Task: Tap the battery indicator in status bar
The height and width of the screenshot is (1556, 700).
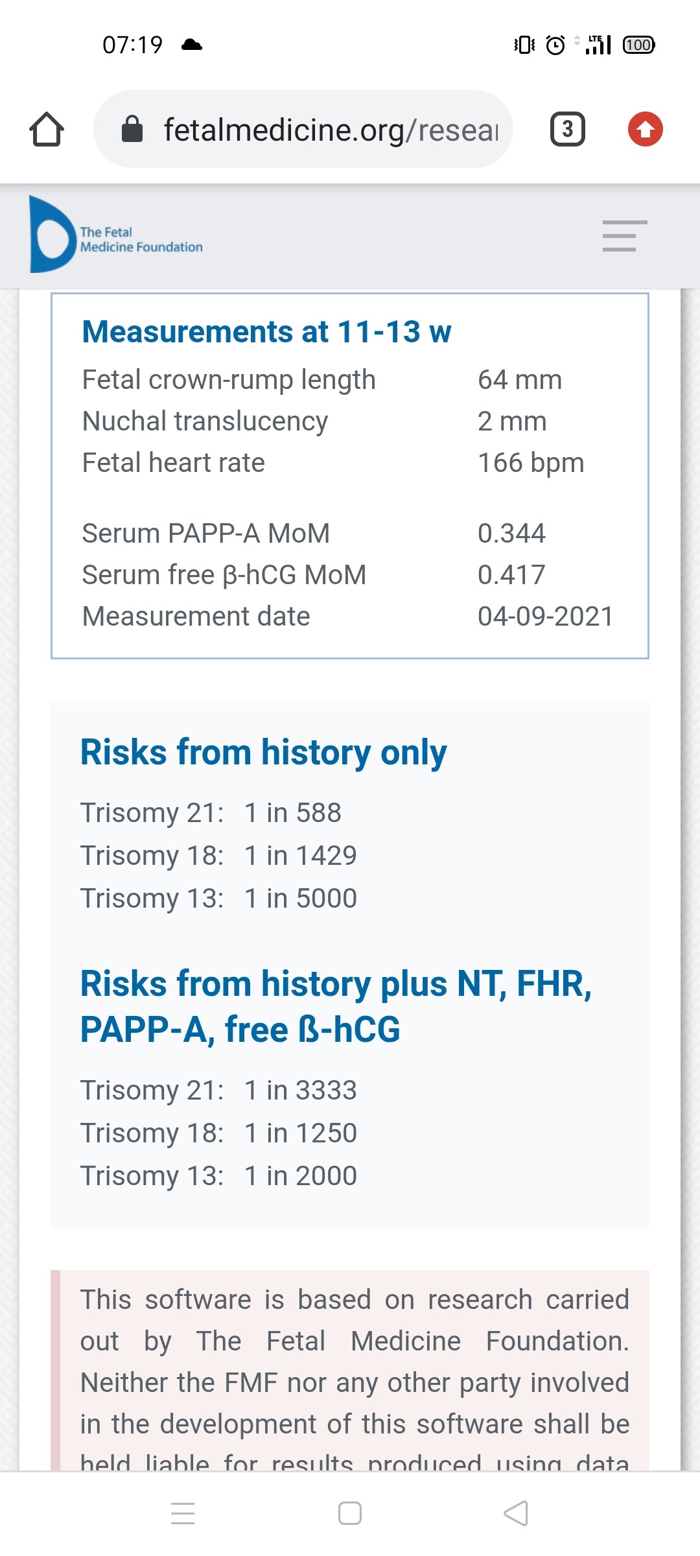Action: (638, 45)
